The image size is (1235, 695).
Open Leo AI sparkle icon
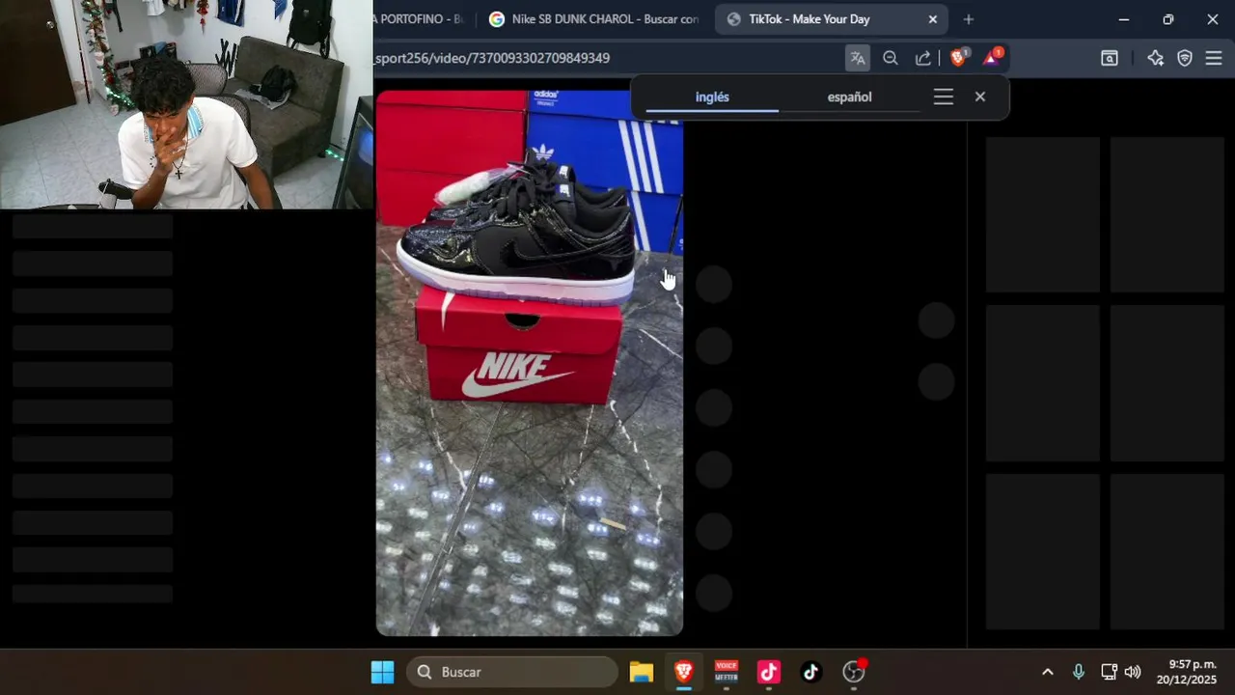[1155, 58]
